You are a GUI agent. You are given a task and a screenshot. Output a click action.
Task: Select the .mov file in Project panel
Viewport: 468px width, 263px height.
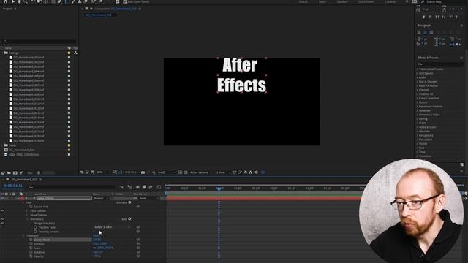point(24,154)
